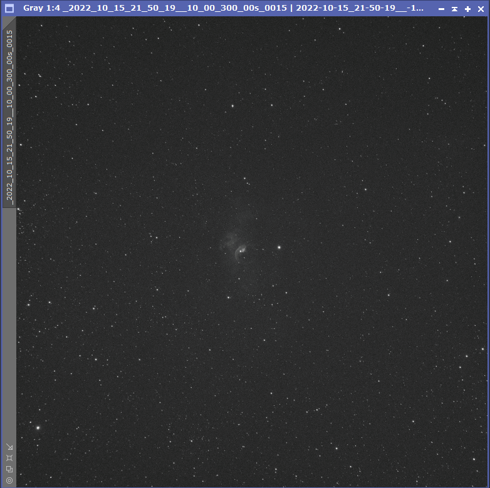
Task: Click the diagonal arrow icon in left sidebar
Action: (x=9, y=447)
